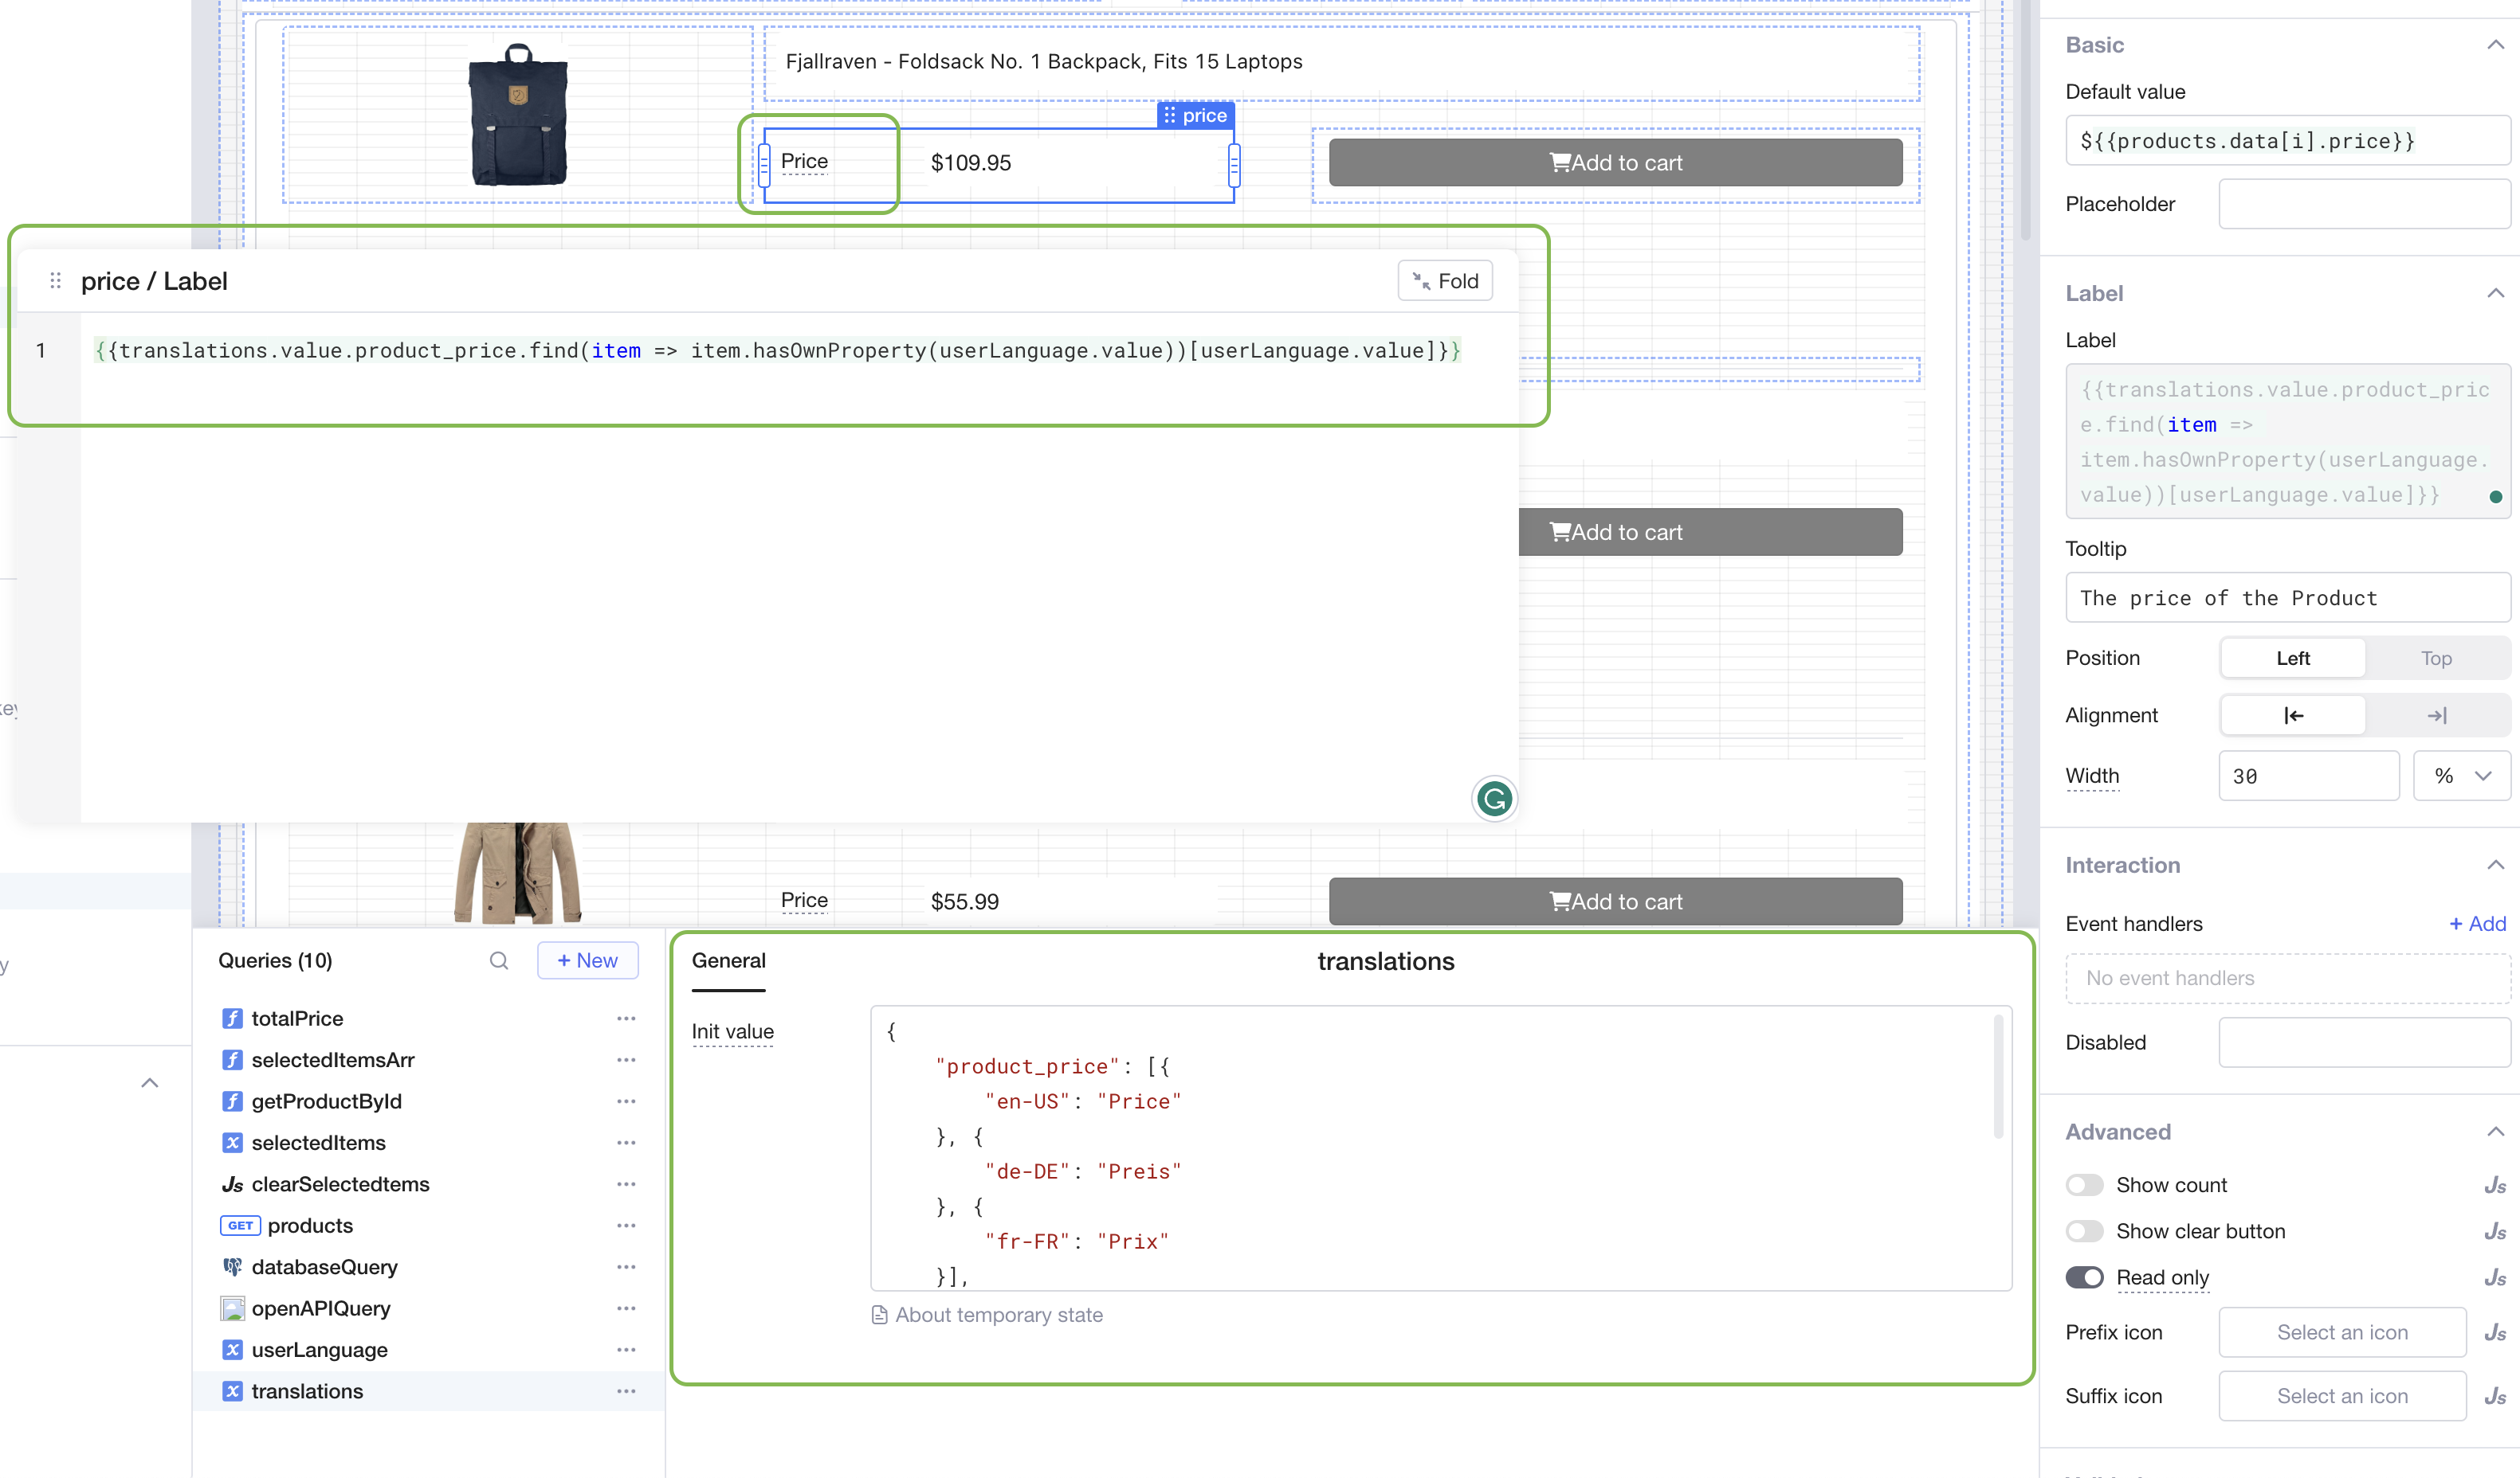Screen dimensions: 2520x1478
Task: Click the search icon in Queries panel
Action: [x=498, y=960]
